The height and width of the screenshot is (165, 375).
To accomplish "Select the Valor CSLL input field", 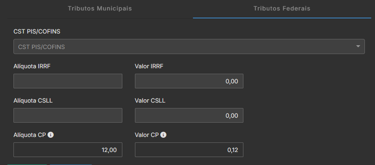I will [189, 116].
